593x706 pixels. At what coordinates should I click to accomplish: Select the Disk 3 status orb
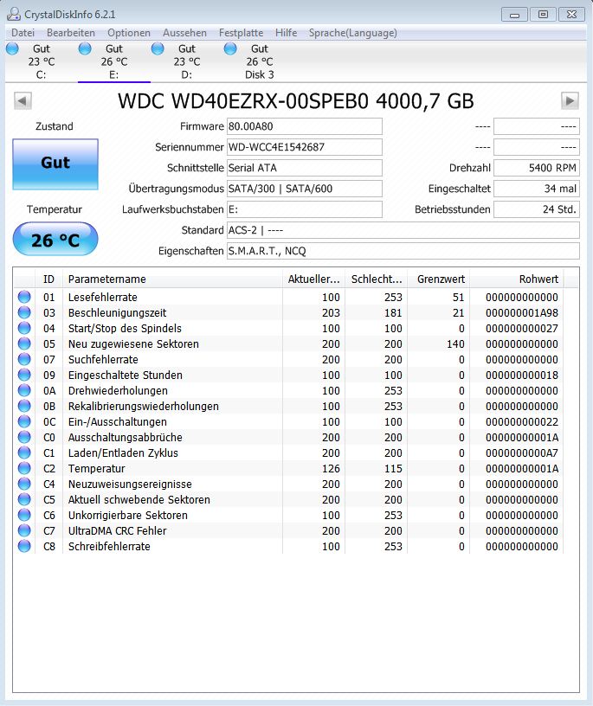230,48
